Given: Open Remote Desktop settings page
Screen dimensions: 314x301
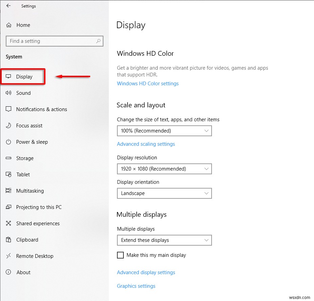Looking at the screenshot, I should tap(35, 256).
